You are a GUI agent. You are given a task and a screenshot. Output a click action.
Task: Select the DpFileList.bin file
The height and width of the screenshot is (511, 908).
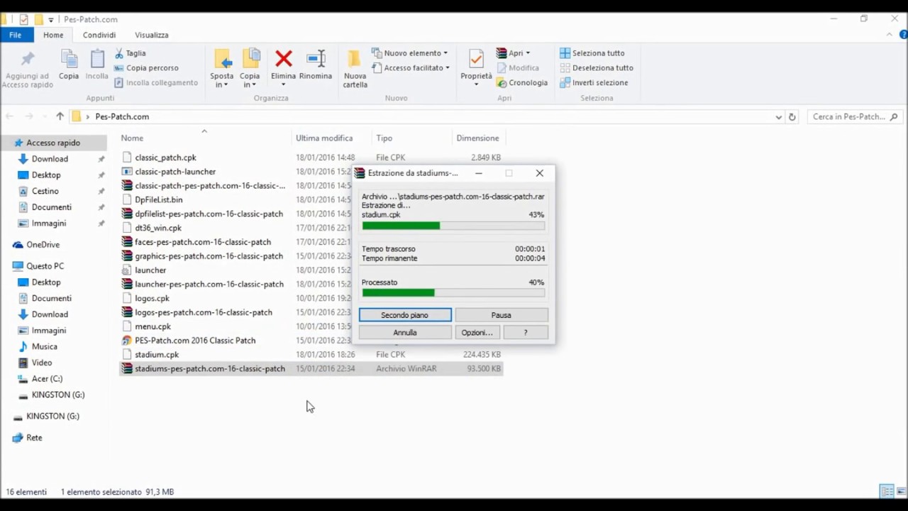pos(159,200)
